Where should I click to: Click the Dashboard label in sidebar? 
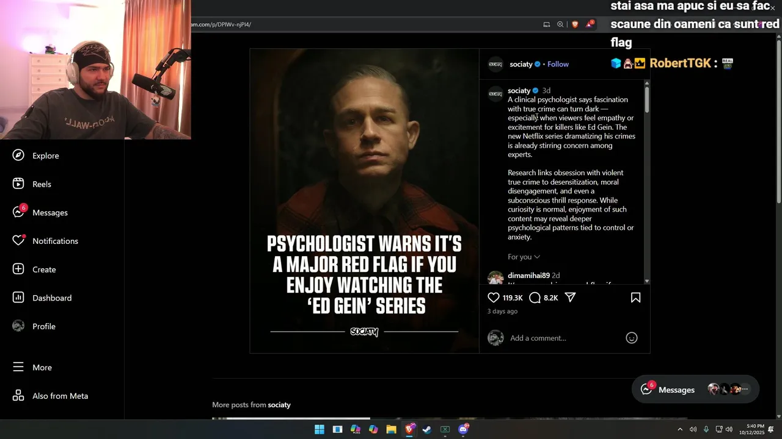pos(52,298)
